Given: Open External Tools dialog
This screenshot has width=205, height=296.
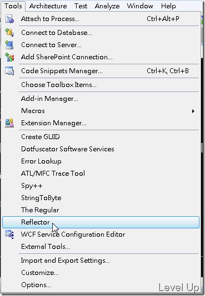Looking at the screenshot, I should pos(101,247).
